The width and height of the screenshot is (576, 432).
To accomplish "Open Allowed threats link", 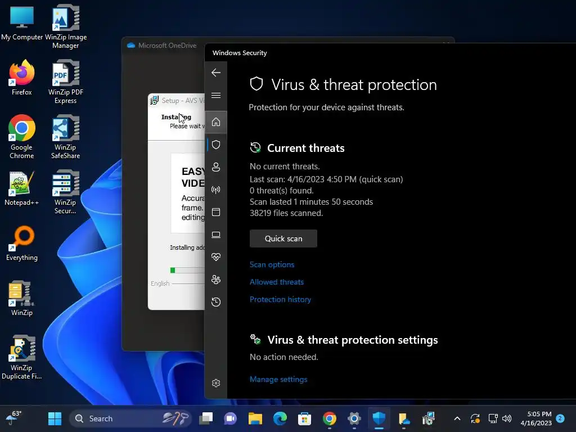I will click(x=277, y=282).
